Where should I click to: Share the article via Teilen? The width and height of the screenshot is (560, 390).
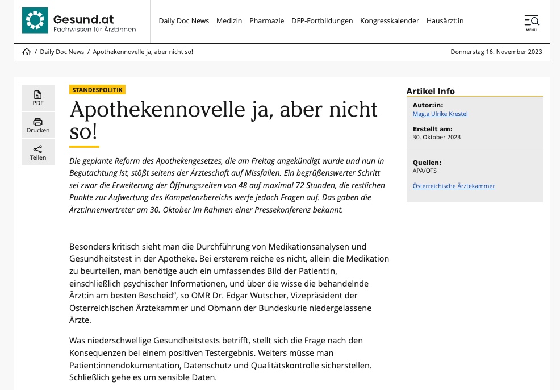pyautogui.click(x=38, y=152)
